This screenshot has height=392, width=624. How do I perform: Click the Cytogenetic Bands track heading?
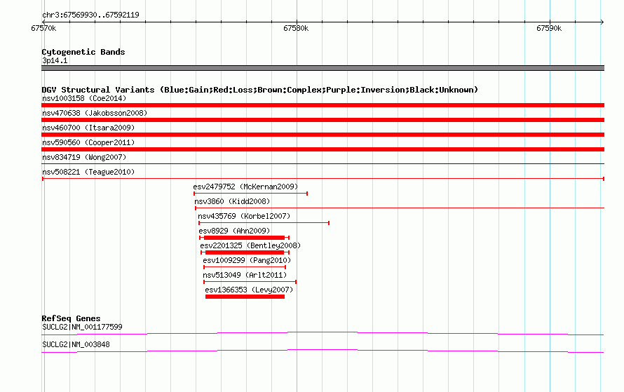(83, 52)
